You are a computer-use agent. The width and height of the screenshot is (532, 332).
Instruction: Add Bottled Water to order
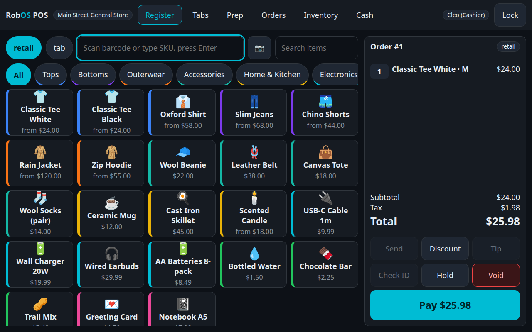pos(254,264)
